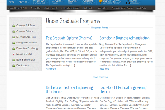
Task: Select Medical & Dental in sidebar
Action: tap(24, 54)
